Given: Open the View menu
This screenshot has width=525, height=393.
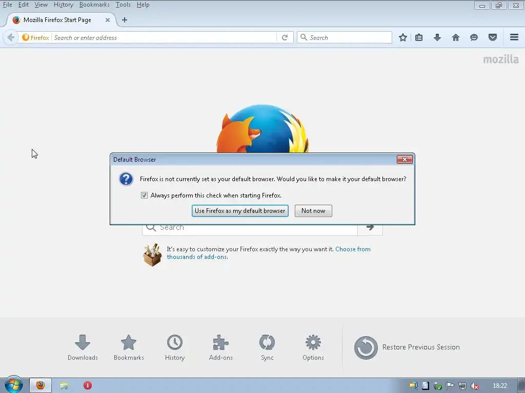Looking at the screenshot, I should (x=41, y=5).
